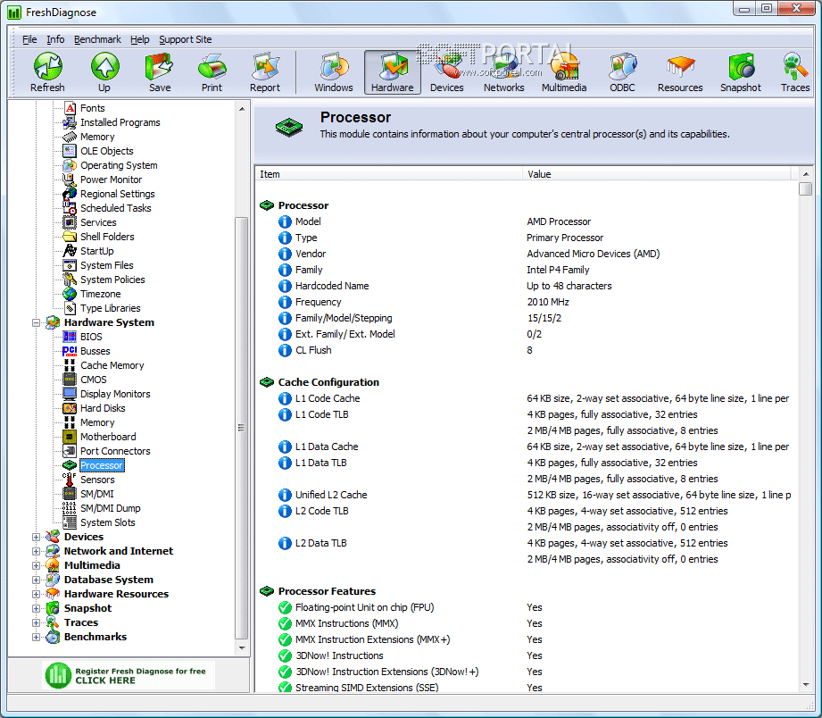Image resolution: width=822 pixels, height=718 pixels.
Task: Open the Networks toolbar category
Action: [503, 71]
